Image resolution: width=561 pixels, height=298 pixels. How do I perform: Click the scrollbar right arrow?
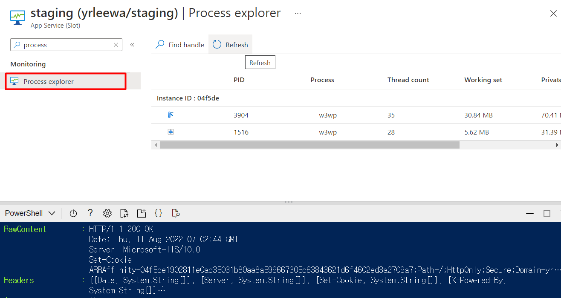tap(558, 145)
